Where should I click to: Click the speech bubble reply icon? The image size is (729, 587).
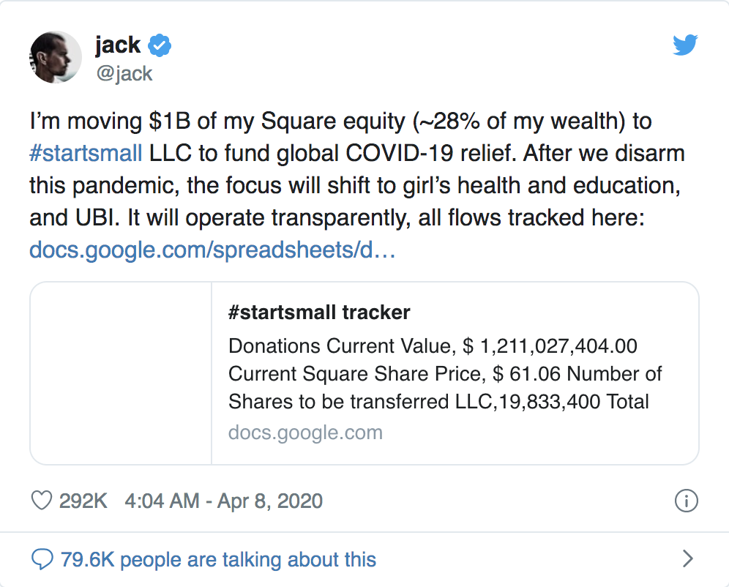click(x=42, y=559)
